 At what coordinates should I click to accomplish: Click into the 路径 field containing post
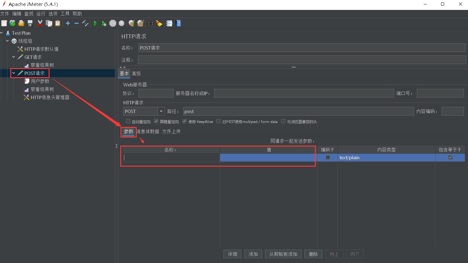click(x=298, y=111)
